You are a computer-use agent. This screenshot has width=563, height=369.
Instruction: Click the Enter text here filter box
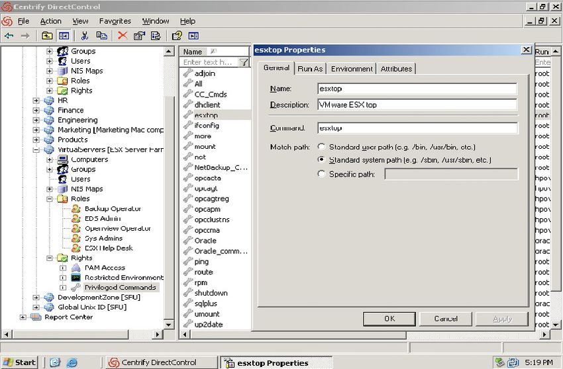click(209, 62)
